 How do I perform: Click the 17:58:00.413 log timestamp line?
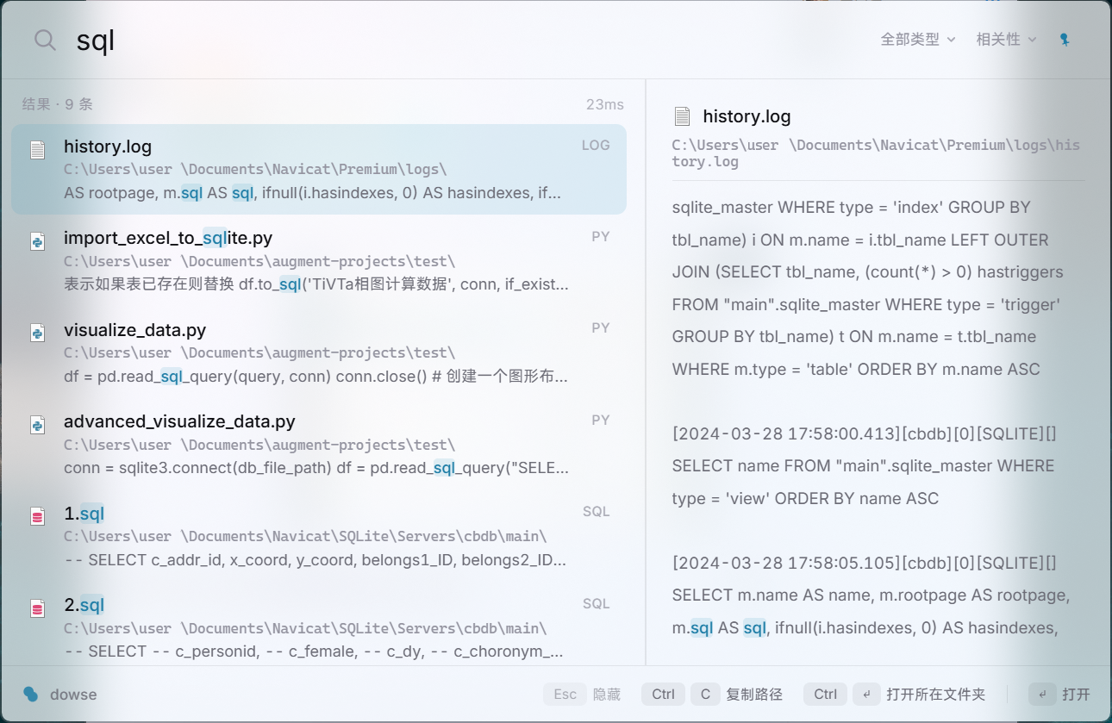coord(865,433)
